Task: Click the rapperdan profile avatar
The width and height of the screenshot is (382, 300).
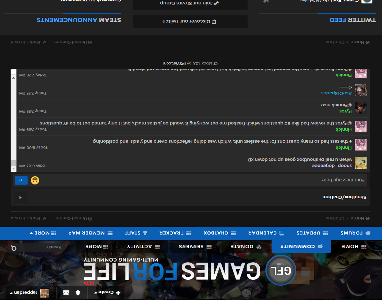Action: pos(45,293)
